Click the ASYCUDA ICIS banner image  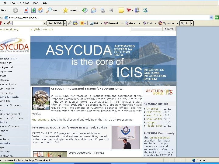coord(103,61)
